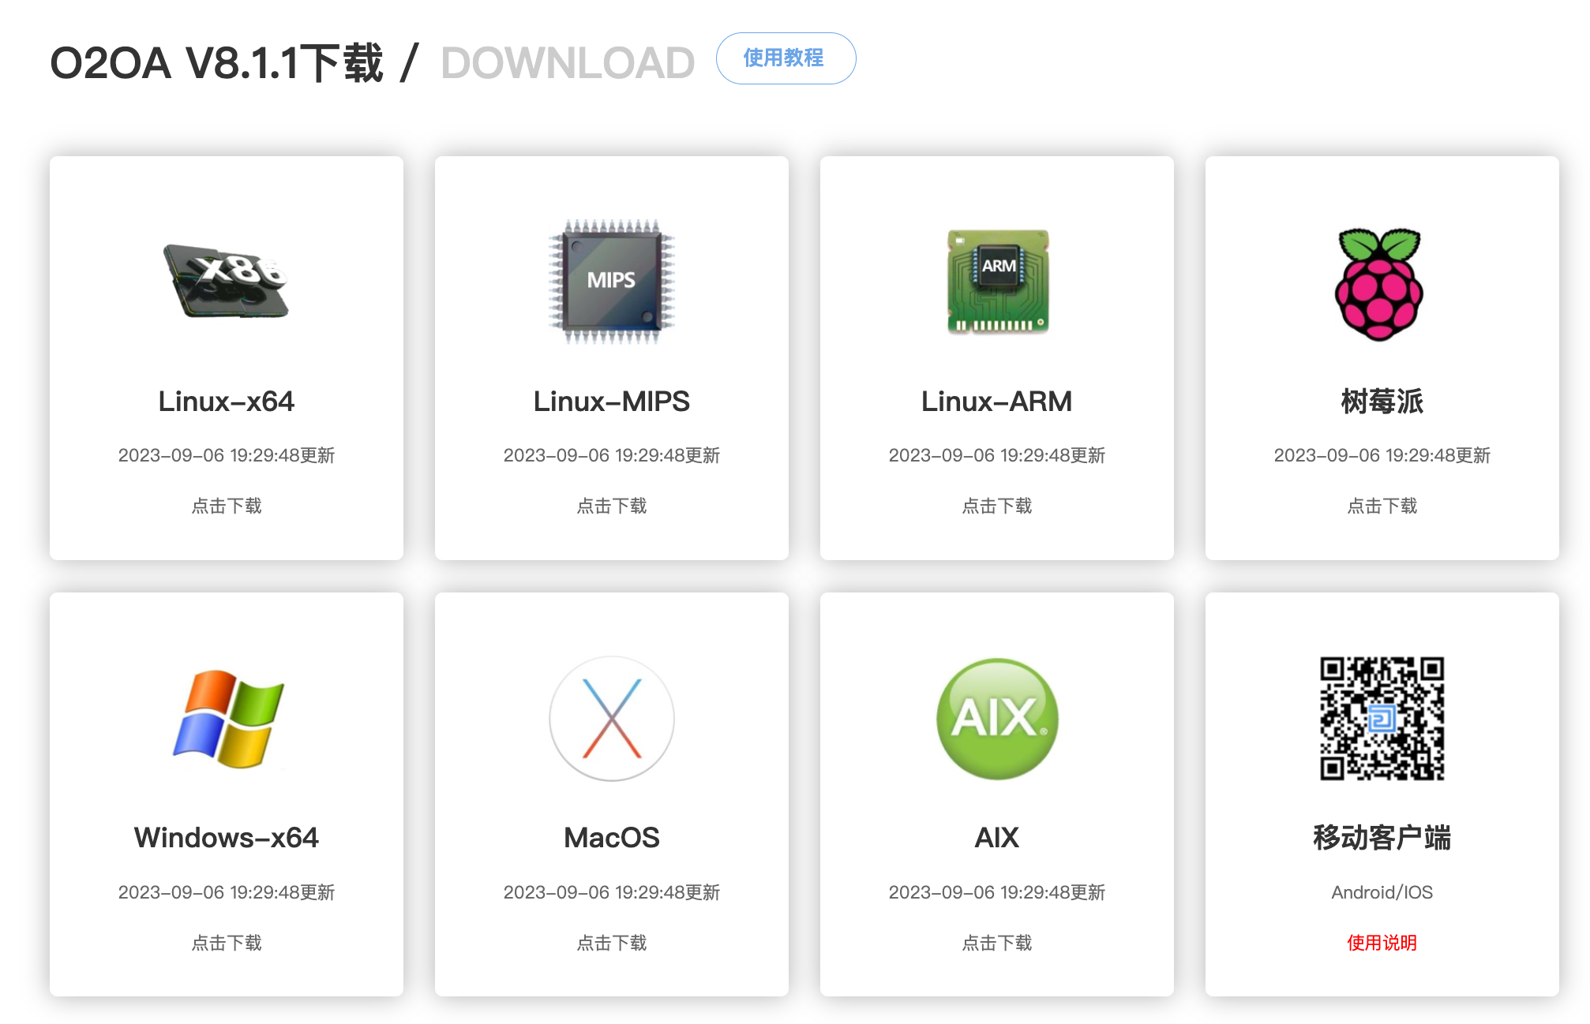The height and width of the screenshot is (1024, 1590).
Task: Click the MacOS X logo
Action: [612, 719]
